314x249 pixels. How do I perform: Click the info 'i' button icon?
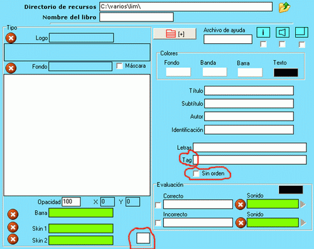click(263, 33)
